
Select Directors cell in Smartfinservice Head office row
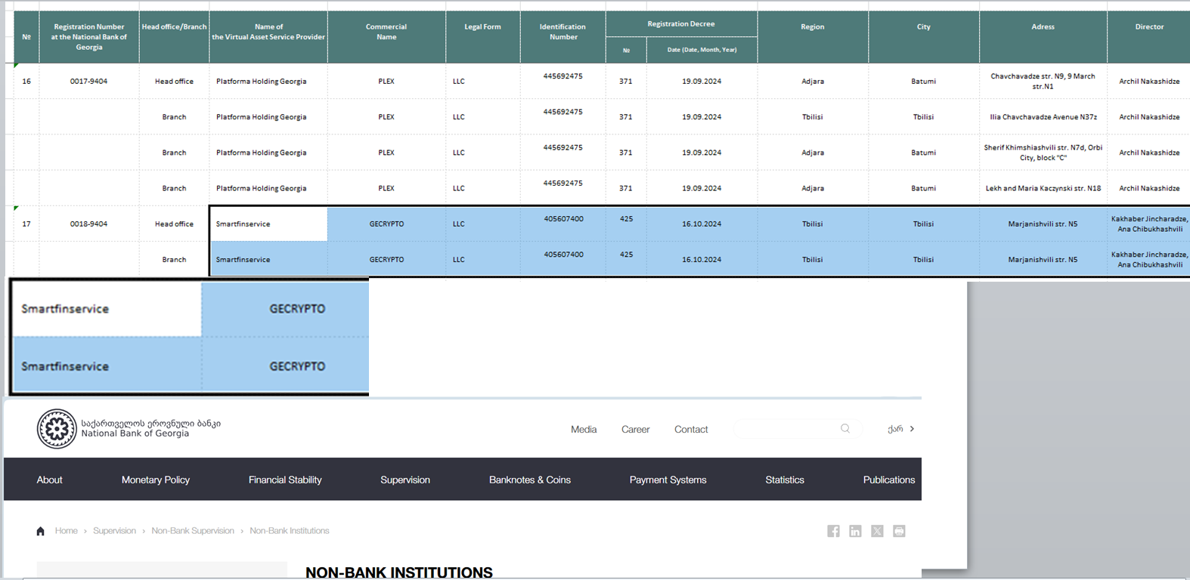(1149, 224)
